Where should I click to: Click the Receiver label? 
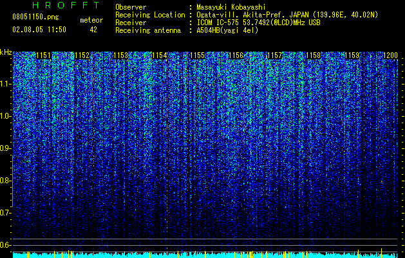[x=131, y=23]
